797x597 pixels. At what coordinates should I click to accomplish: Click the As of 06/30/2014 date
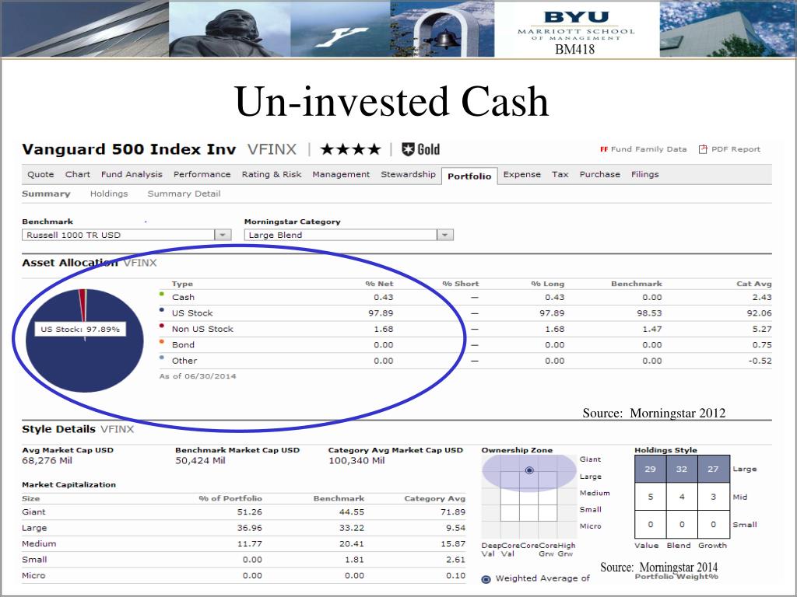coord(198,376)
